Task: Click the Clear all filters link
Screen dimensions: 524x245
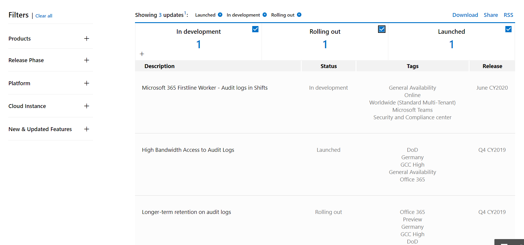Action: coord(44,16)
